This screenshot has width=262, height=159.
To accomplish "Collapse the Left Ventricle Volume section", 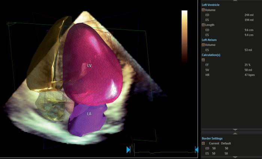I will pos(203,10).
